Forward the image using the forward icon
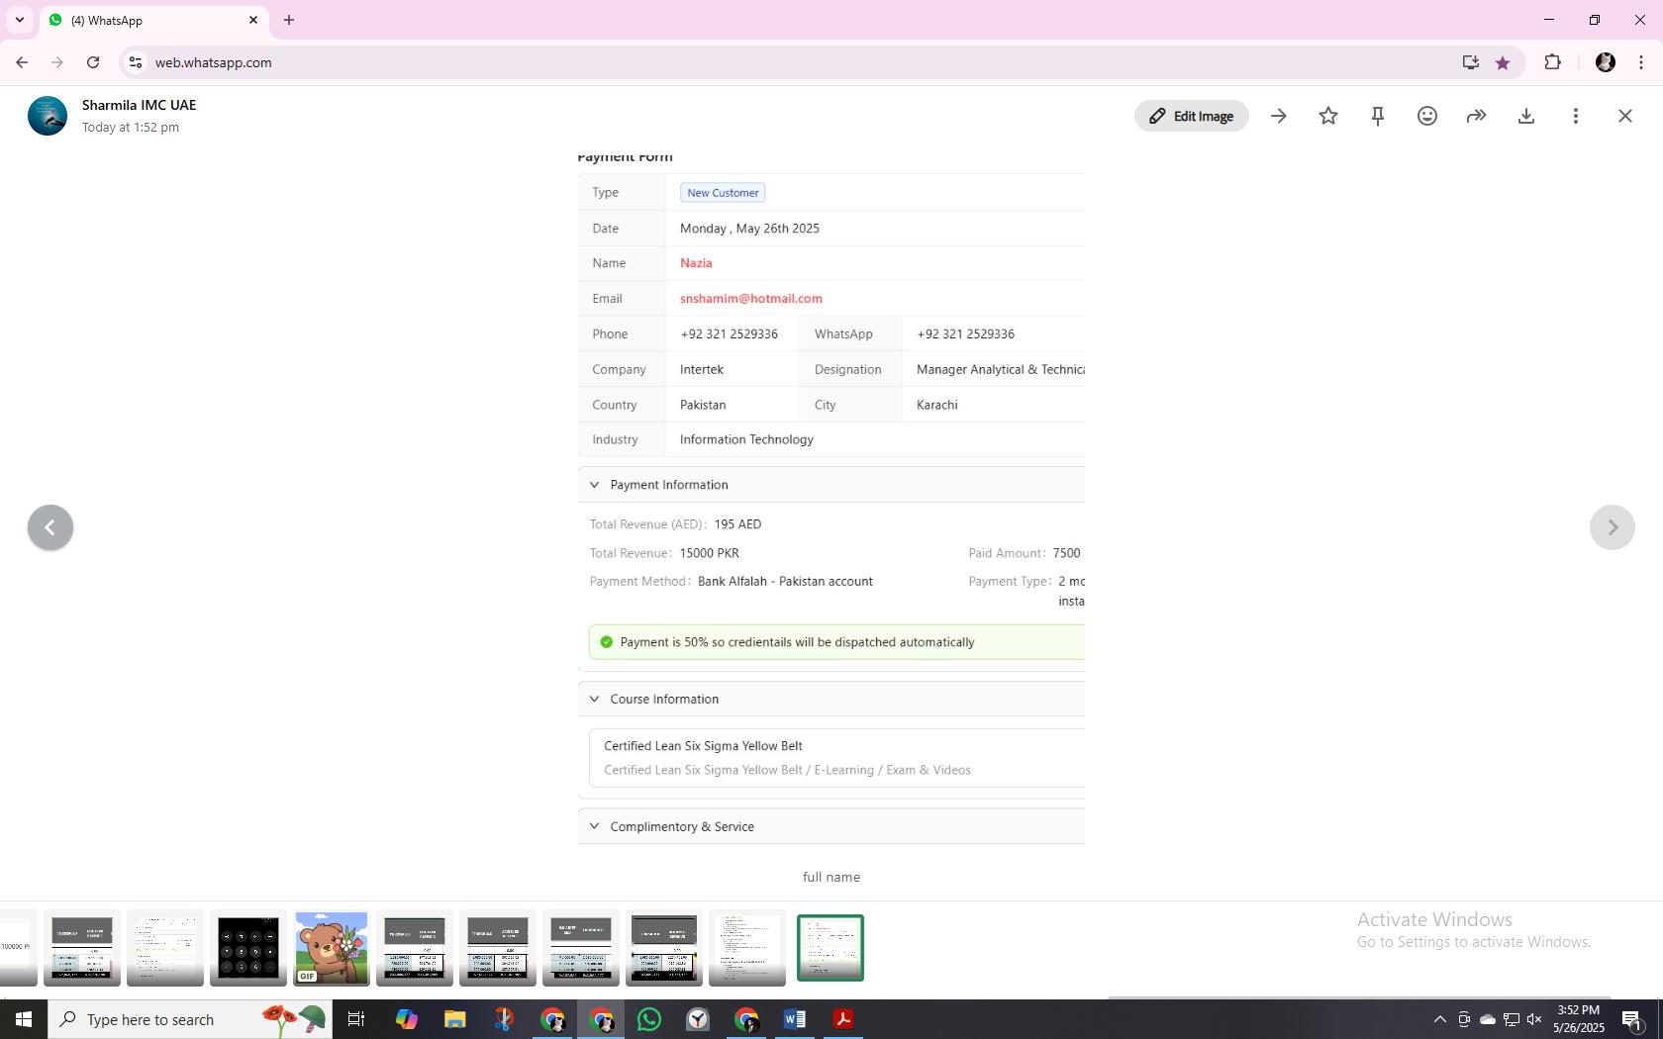Screen dimensions: 1663x1039 click(1477, 116)
